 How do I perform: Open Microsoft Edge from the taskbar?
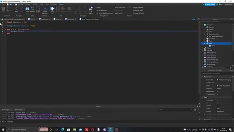[x=63, y=129]
